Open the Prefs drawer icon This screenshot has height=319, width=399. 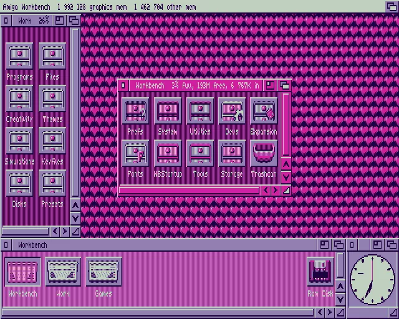135,112
